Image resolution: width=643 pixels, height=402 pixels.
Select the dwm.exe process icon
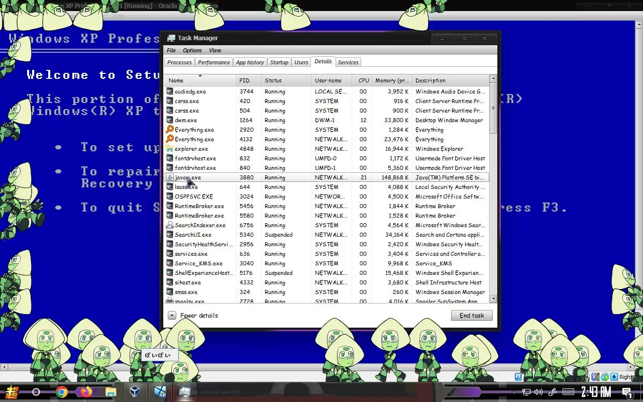pyautogui.click(x=170, y=120)
